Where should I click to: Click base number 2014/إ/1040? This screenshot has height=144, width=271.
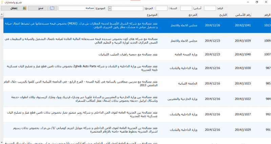pyautogui.click(x=243, y=54)
